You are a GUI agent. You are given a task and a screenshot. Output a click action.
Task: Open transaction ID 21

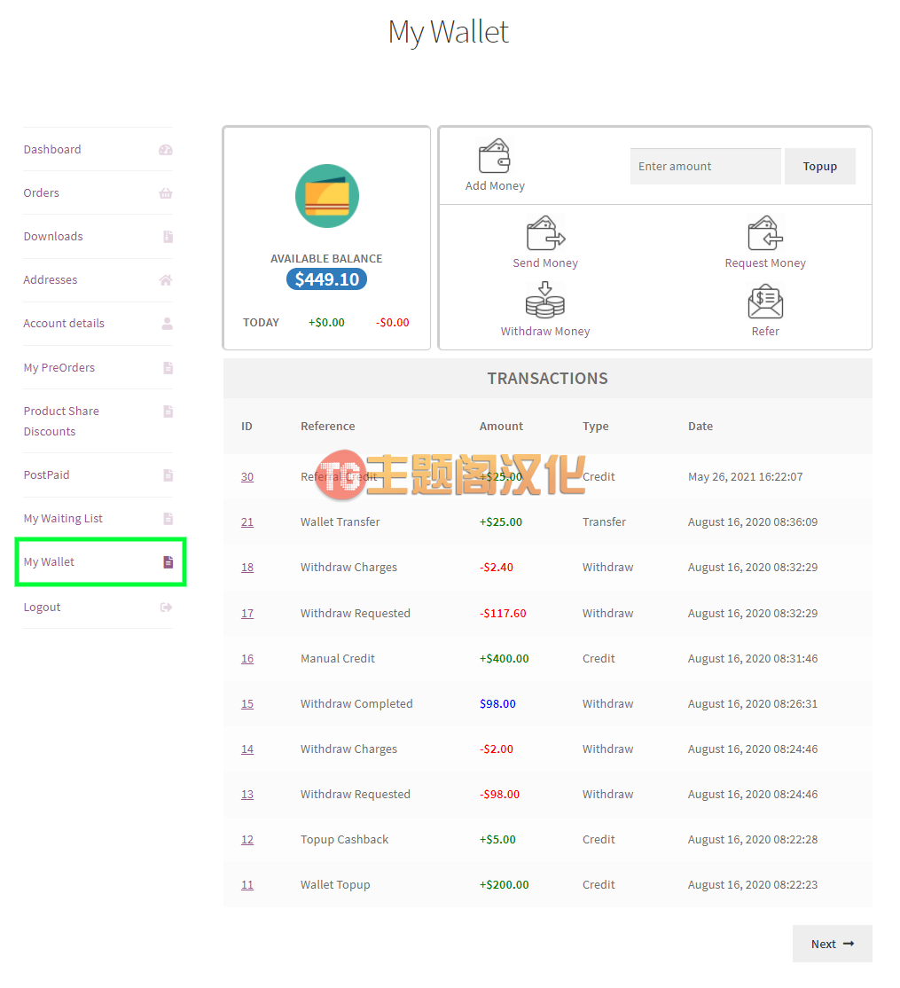[247, 522]
